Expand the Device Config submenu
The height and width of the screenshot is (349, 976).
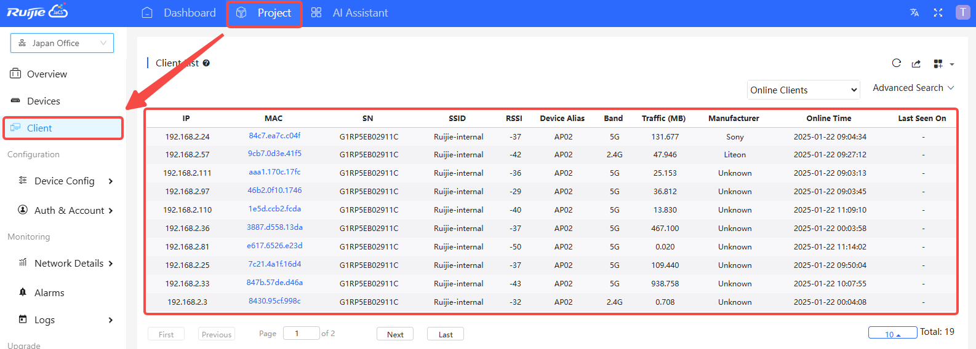65,181
